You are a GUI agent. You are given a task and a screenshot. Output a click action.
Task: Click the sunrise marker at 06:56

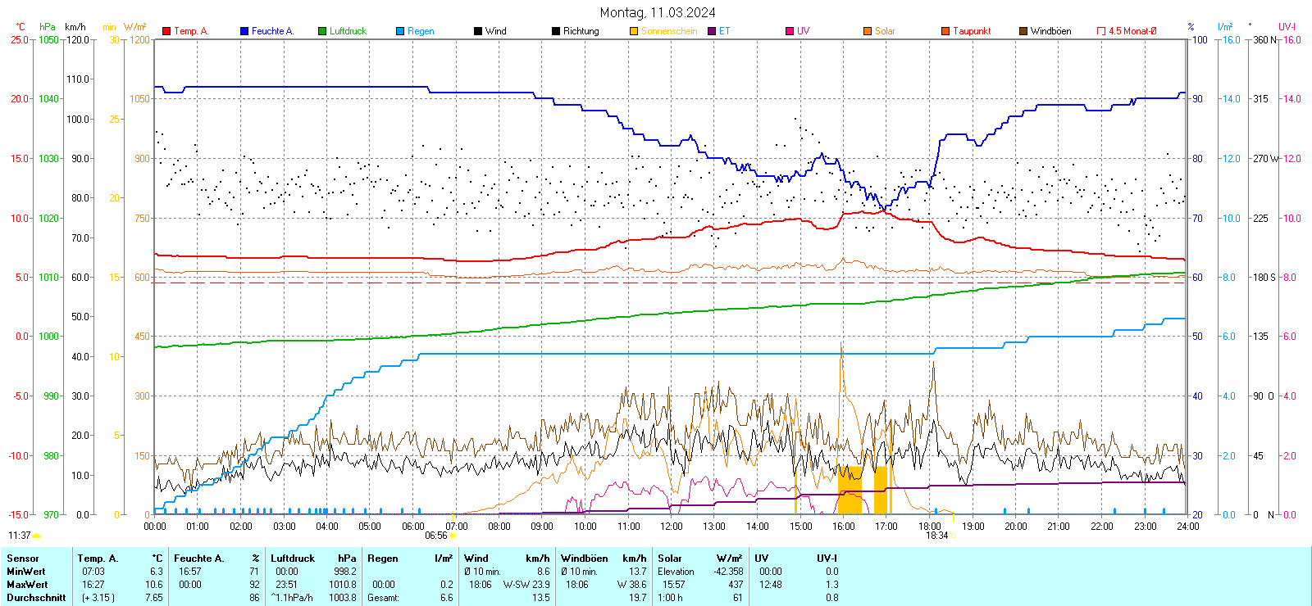pos(453,536)
